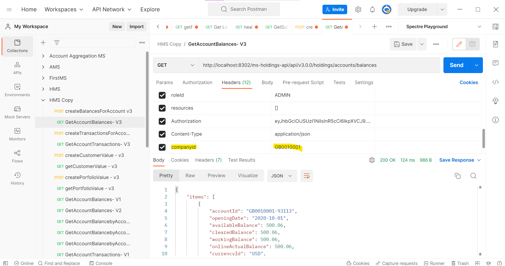Click the blue Send button
The height and width of the screenshot is (266, 505).
[x=456, y=65]
